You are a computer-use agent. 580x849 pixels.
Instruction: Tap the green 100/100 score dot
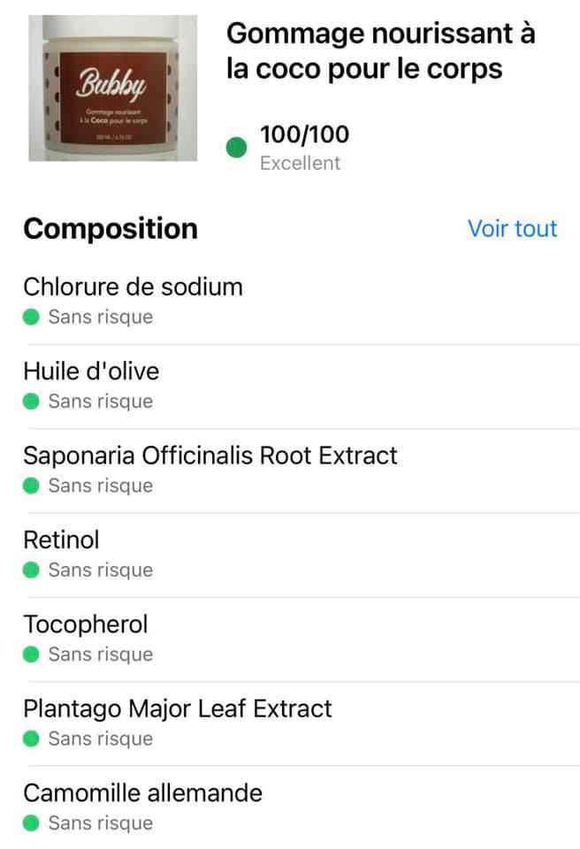236,148
